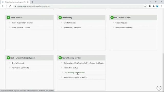Image resolution: width=164 pixels, height=92 pixels.
Task: Click arrow beside Water Supply Permission Certificate
Action: point(113,27)
